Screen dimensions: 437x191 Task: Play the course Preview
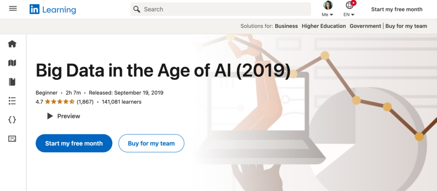tap(64, 116)
